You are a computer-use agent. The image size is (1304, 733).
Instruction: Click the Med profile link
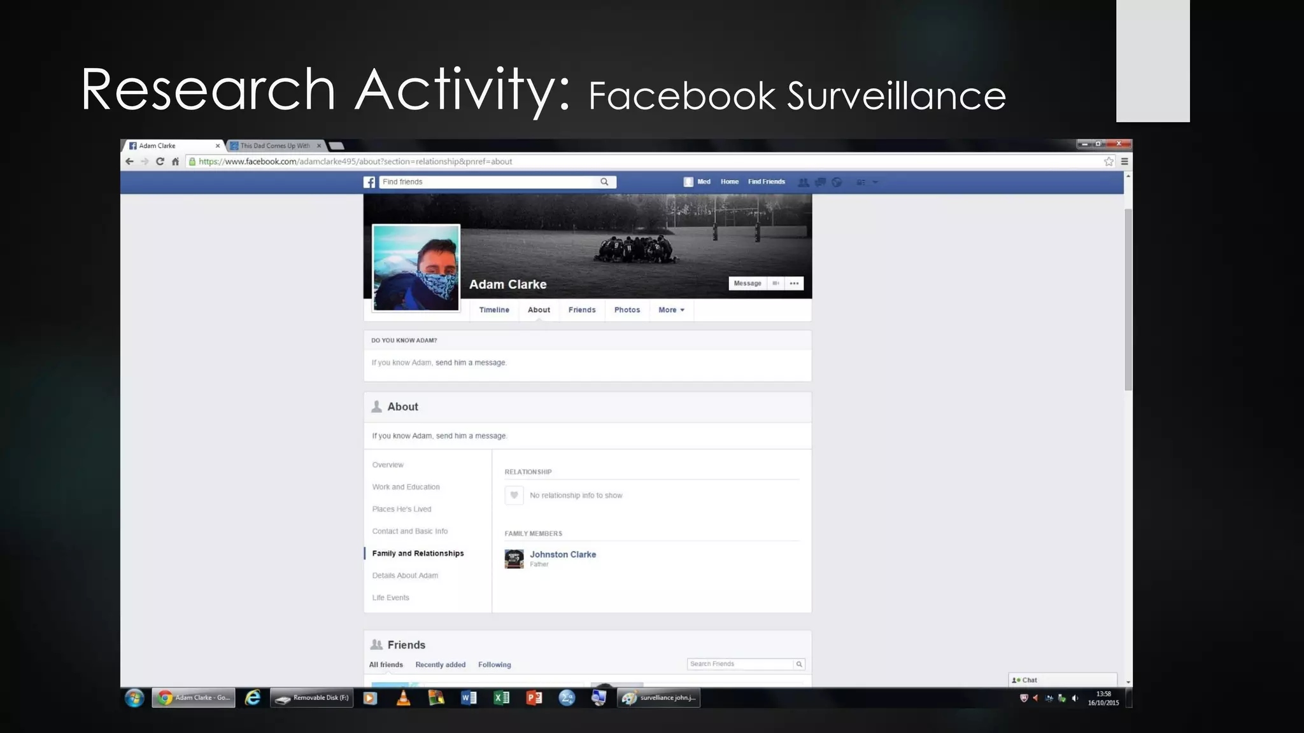pyautogui.click(x=697, y=182)
